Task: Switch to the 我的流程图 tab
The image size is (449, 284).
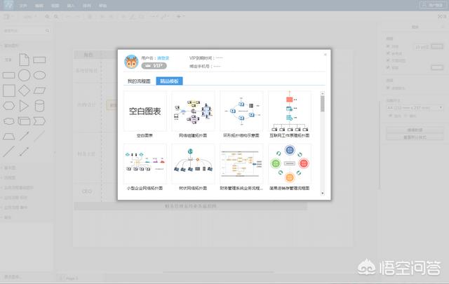Action: [139, 81]
